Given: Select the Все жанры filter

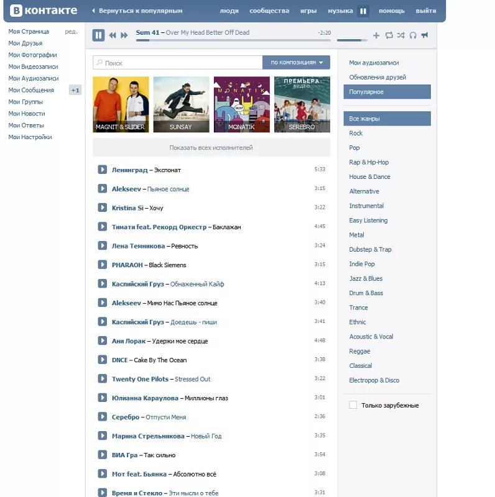Looking at the screenshot, I should (x=387, y=119).
